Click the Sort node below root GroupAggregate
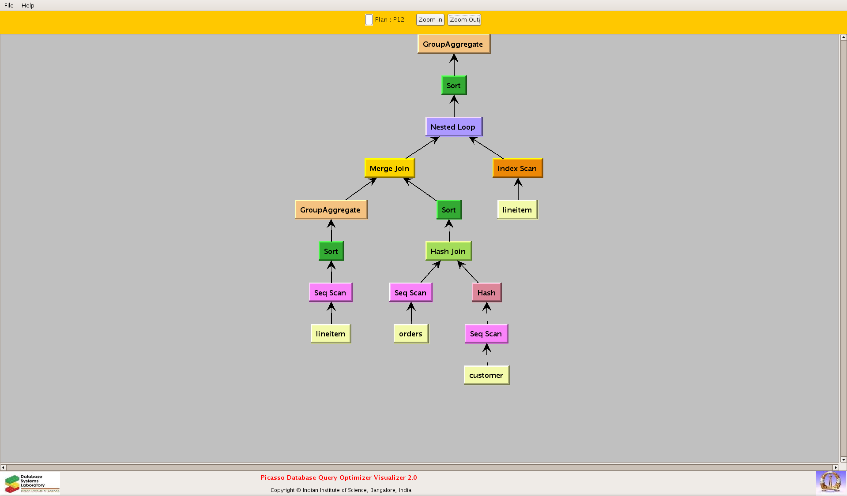 pyautogui.click(x=454, y=86)
